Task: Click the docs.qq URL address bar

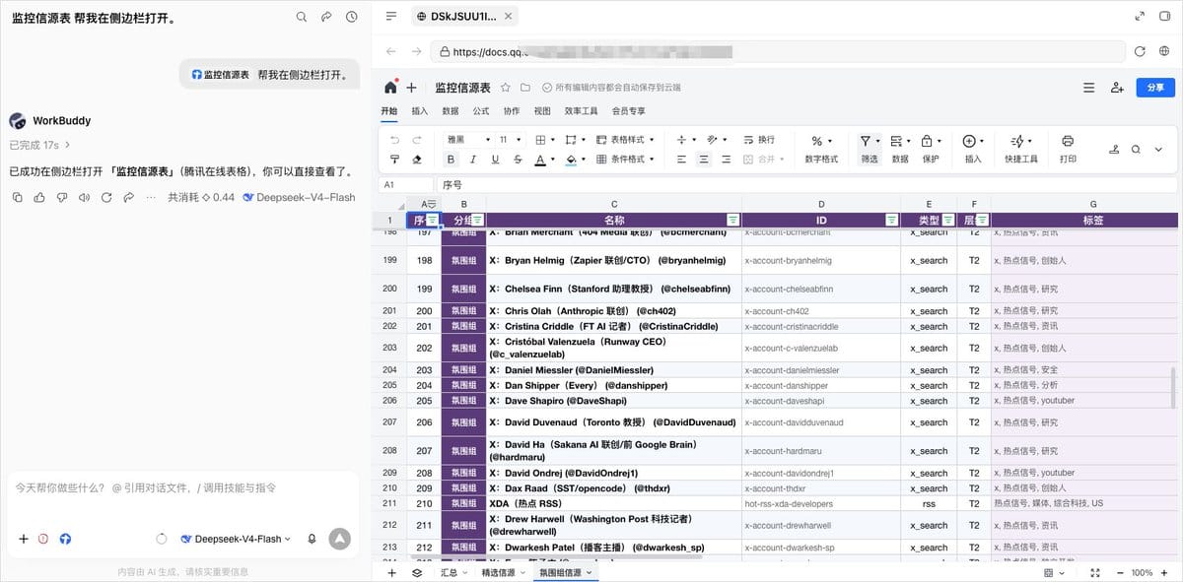Action: [777, 51]
